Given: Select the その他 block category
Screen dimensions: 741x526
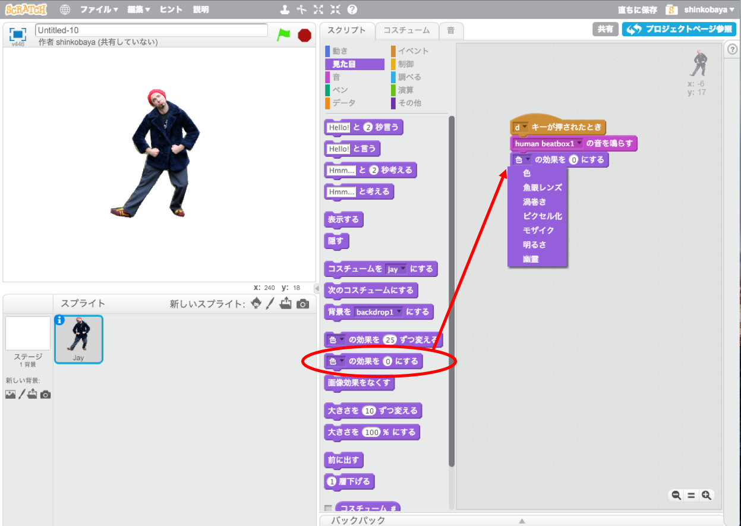Looking at the screenshot, I should [x=409, y=103].
